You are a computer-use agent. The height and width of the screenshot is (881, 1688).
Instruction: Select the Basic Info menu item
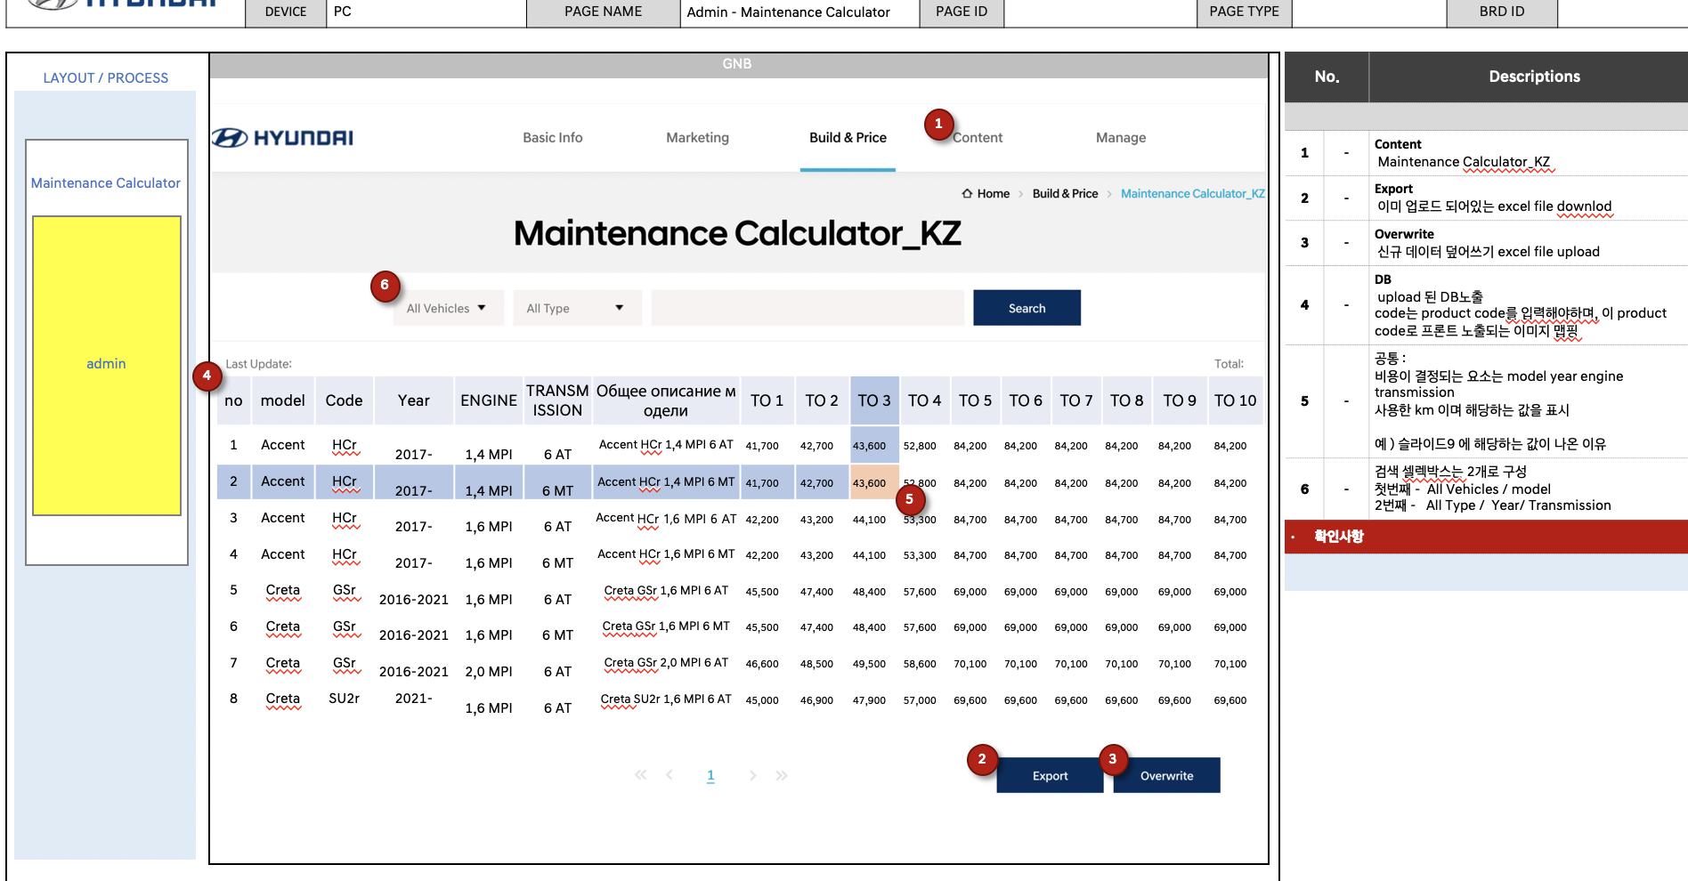click(552, 138)
